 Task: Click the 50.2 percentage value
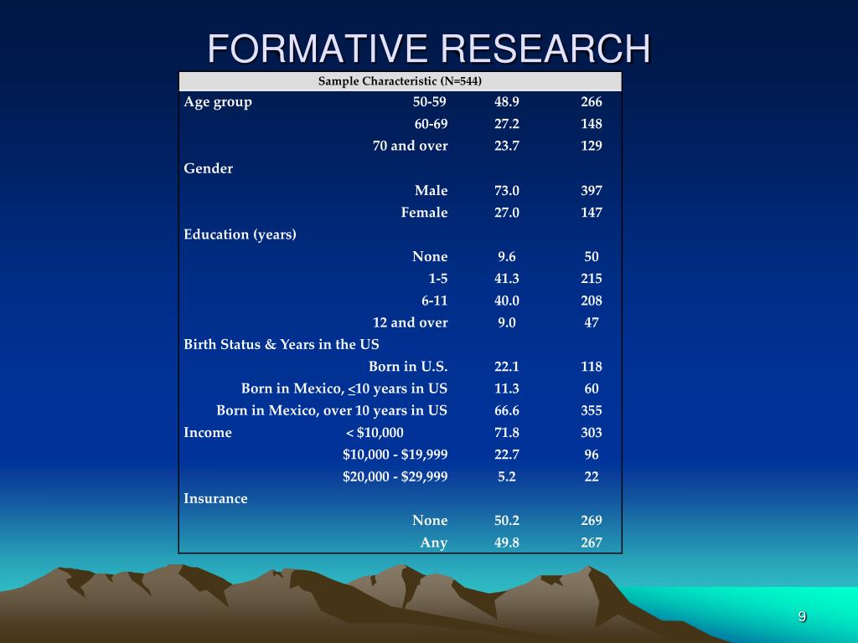point(507,521)
